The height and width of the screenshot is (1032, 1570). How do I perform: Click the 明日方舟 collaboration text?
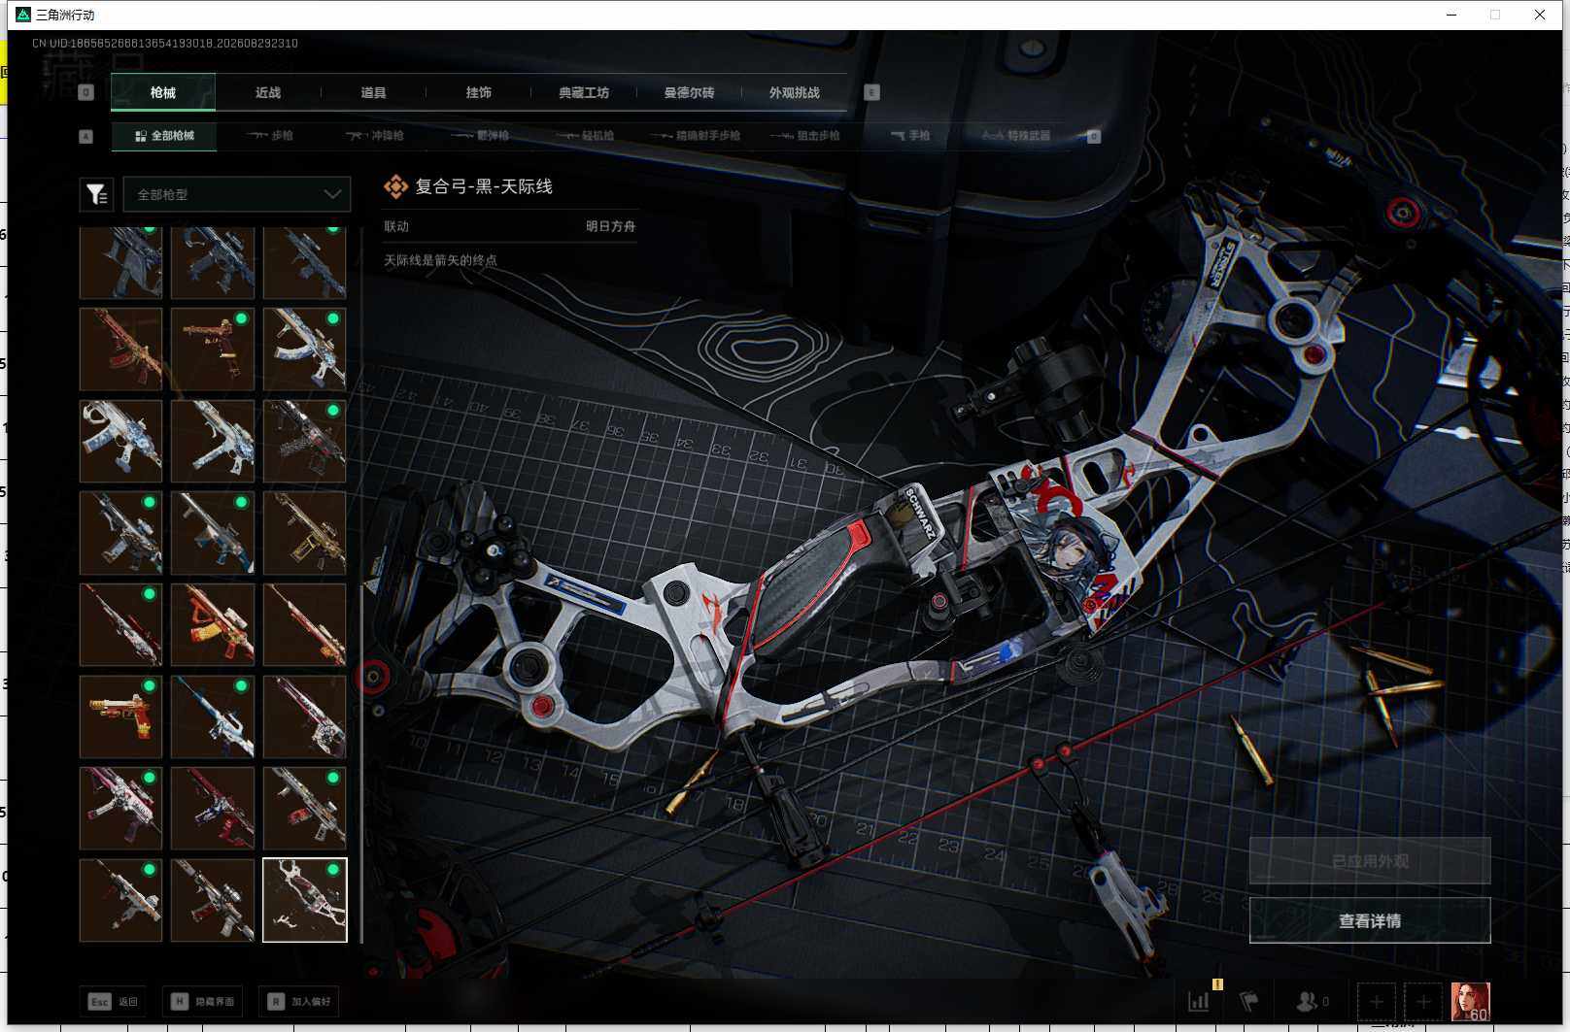pyautogui.click(x=610, y=226)
